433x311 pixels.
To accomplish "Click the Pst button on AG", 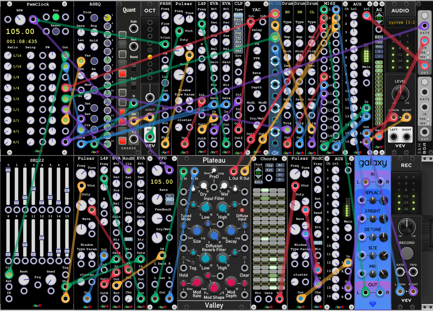I will [379, 46].
